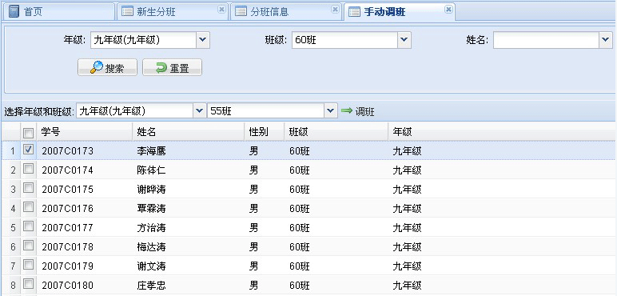Click the 首页 tab book icon

(14, 12)
